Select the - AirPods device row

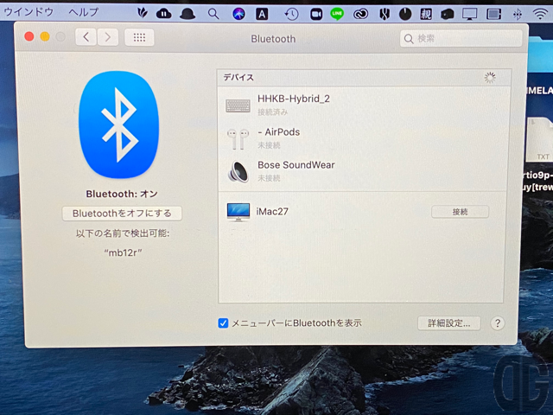coord(364,138)
